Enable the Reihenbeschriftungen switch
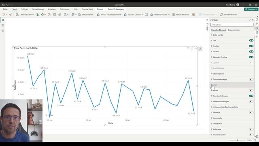259x146 pixels. (251, 101)
